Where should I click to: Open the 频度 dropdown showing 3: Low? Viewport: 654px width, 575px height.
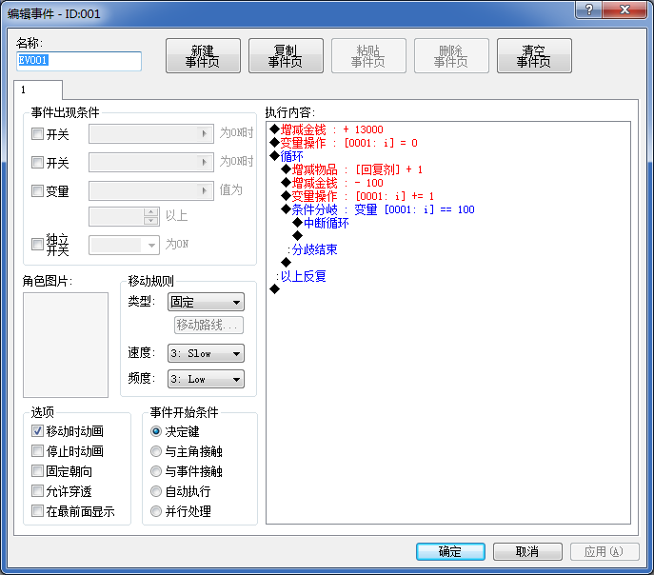click(206, 379)
